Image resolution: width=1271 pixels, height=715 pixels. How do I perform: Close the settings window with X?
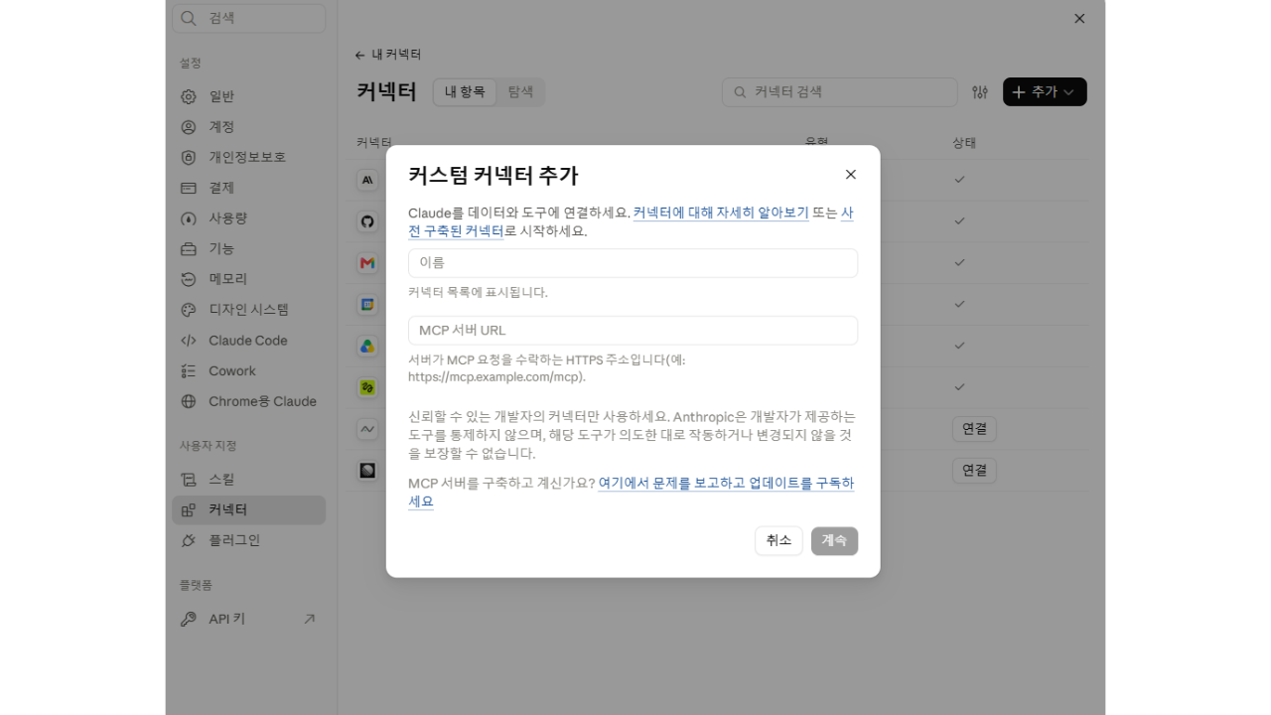(1079, 19)
